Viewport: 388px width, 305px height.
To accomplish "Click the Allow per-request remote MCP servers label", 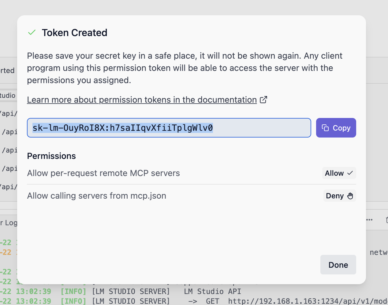I will pos(103,173).
